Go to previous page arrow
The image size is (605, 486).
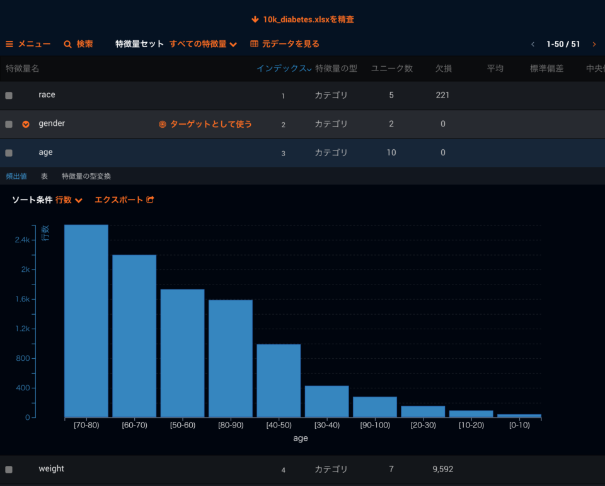(533, 44)
